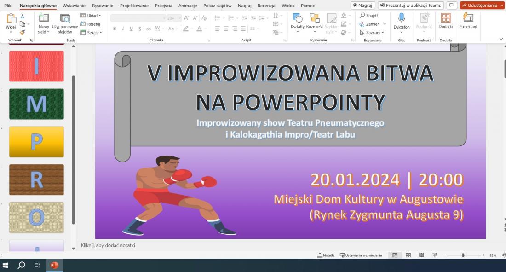Toggle align text left
This screenshot has height=272, width=506.
(218, 29)
